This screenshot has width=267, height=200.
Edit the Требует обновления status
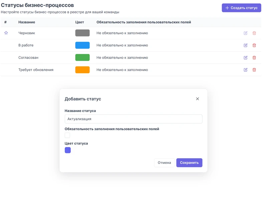[246, 70]
